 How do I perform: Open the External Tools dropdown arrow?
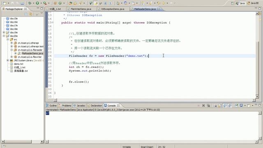[48, 3]
